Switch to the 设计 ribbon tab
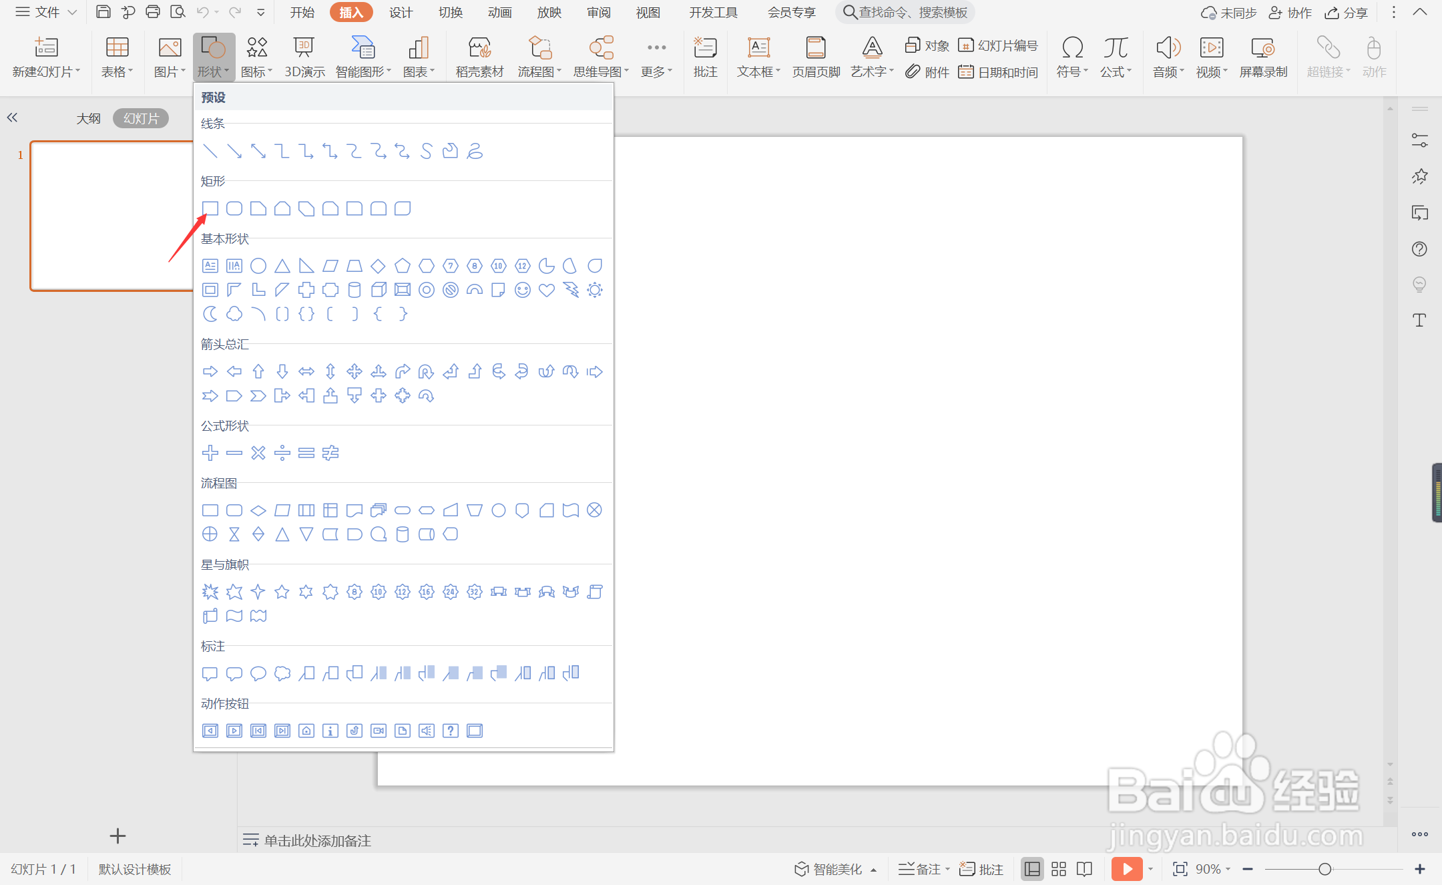 pyautogui.click(x=401, y=12)
